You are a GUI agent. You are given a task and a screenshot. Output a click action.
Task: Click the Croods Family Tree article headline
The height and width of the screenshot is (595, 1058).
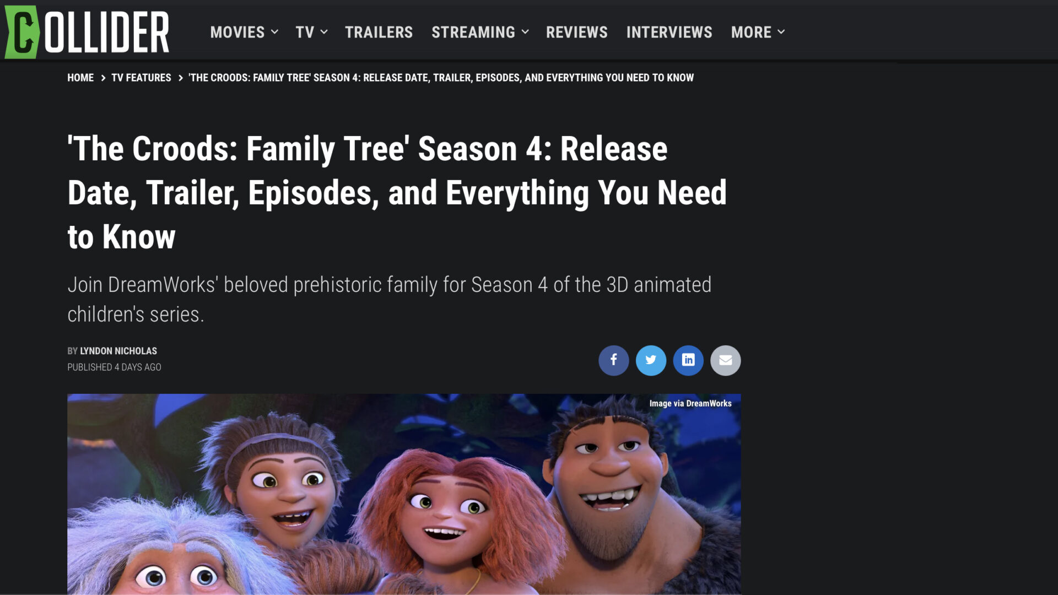click(x=397, y=193)
